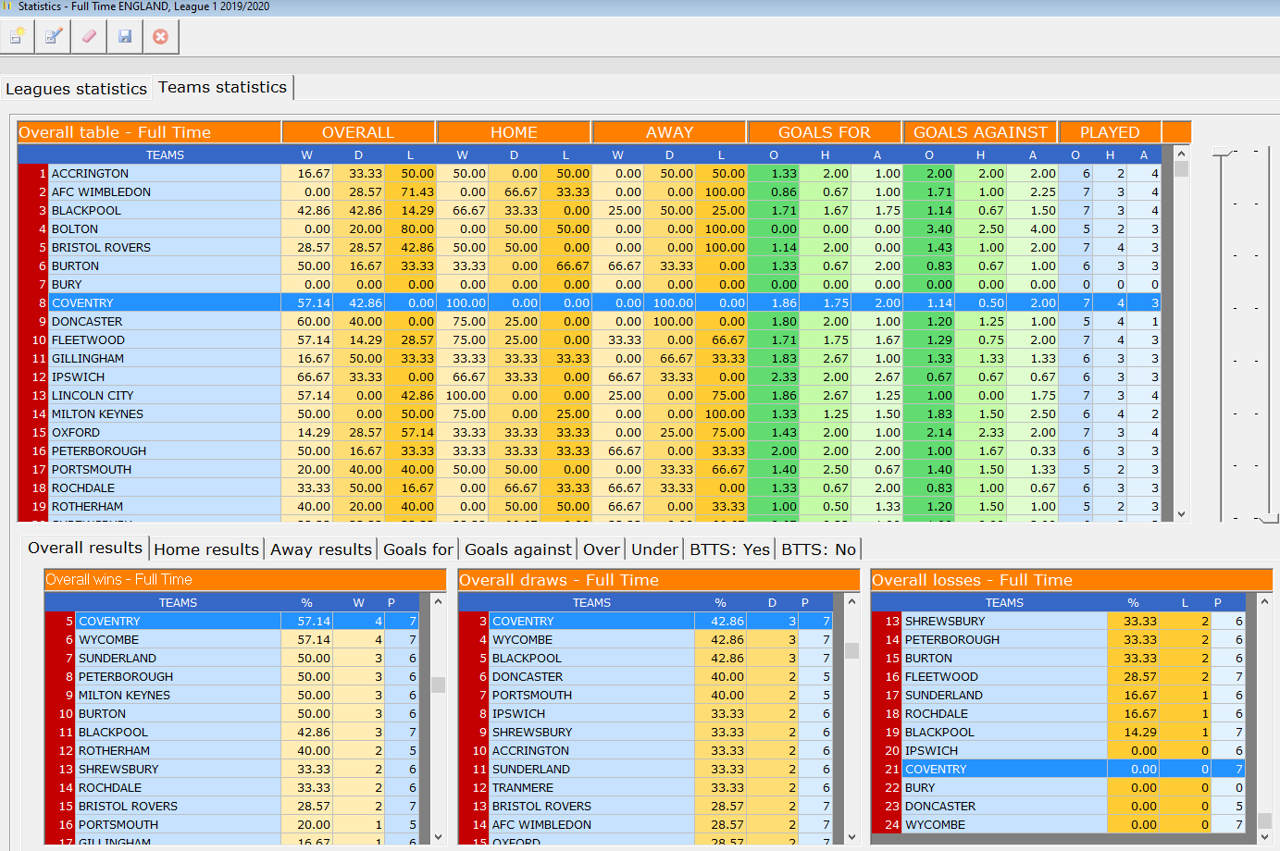Click the Overall wins list scrollbar thumb

click(x=439, y=684)
